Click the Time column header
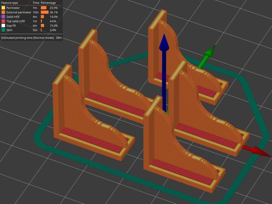 click(36, 3)
